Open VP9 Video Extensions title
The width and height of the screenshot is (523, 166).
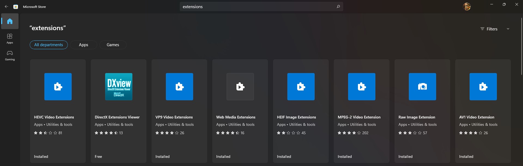tap(174, 117)
